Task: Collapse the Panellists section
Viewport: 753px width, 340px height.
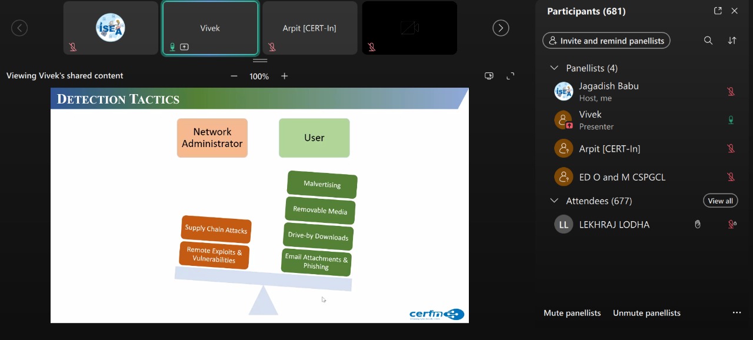Action: (x=554, y=68)
